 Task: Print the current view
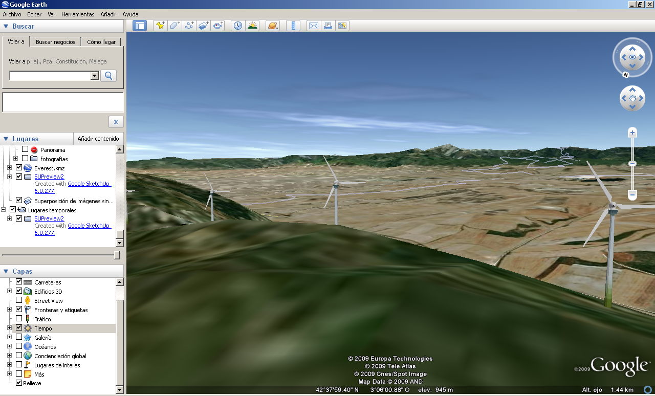coord(327,25)
